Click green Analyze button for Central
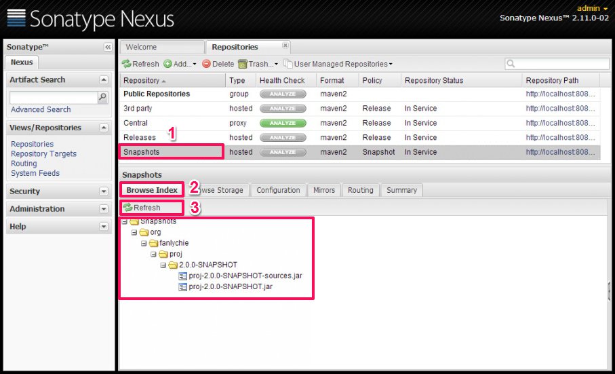615x374 pixels. pos(283,124)
